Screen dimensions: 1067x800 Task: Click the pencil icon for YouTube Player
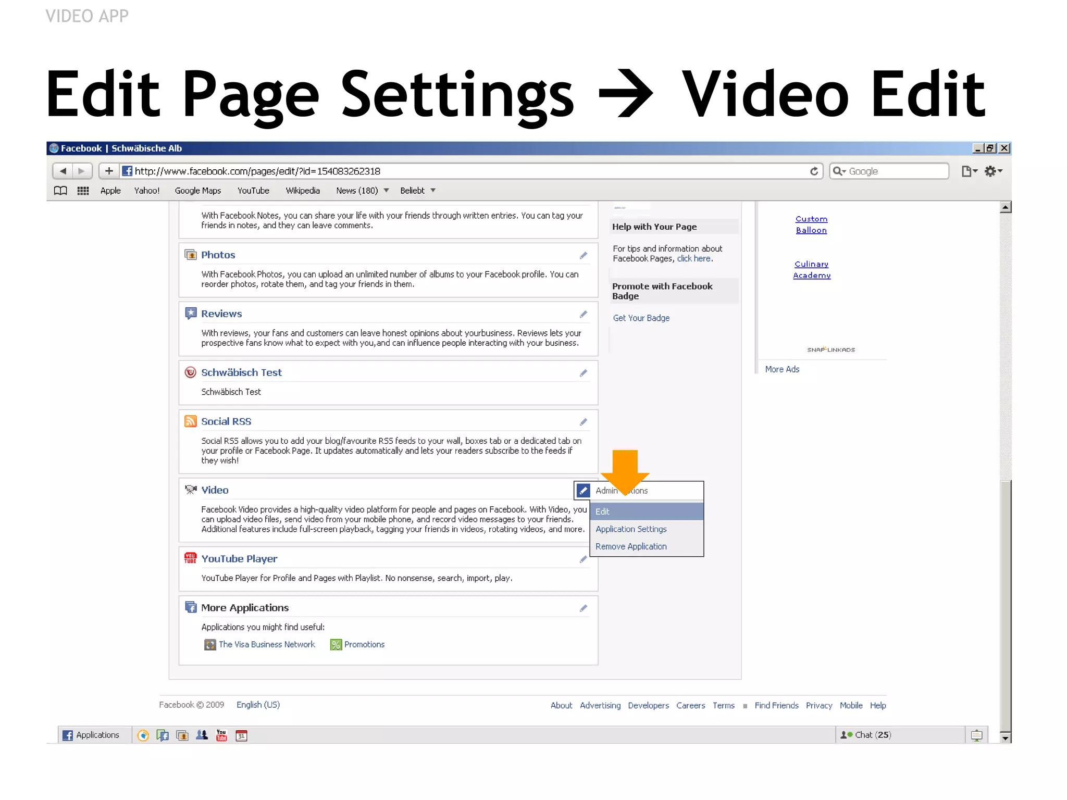[584, 559]
